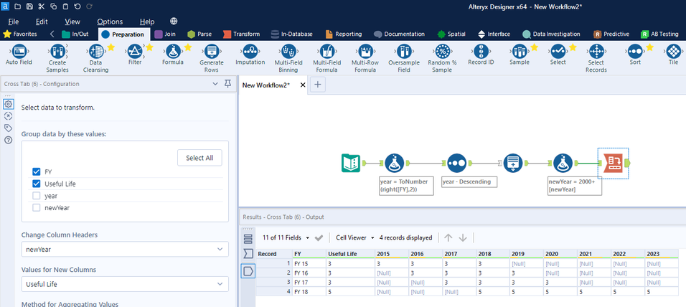Toggle favorite star on Select tool
This screenshot has width=686, height=307.
point(573,47)
